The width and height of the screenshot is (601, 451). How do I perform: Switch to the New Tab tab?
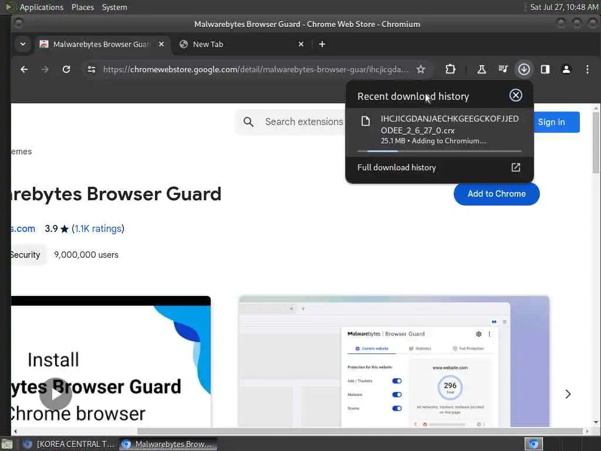(x=241, y=44)
